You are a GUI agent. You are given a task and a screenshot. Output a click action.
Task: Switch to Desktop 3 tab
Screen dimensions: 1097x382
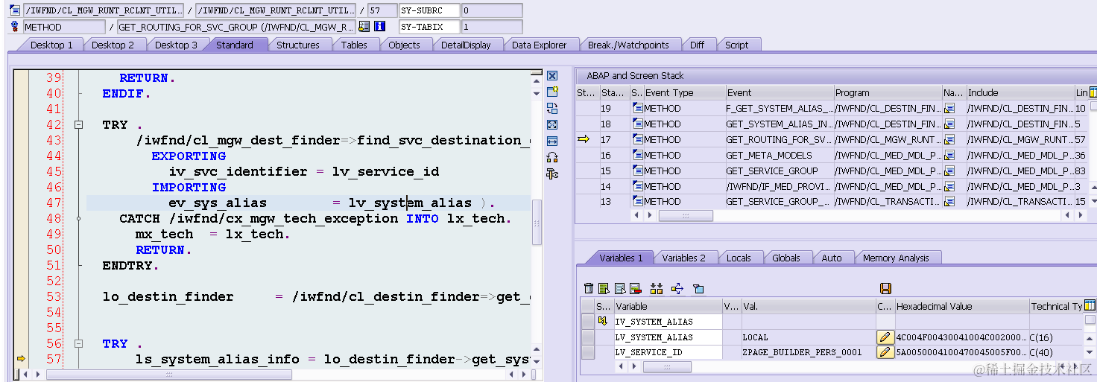(x=177, y=45)
